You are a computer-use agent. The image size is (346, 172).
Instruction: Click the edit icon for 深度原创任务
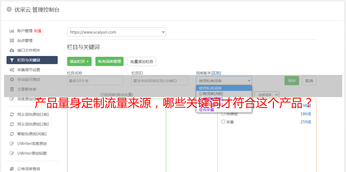pos(12,99)
